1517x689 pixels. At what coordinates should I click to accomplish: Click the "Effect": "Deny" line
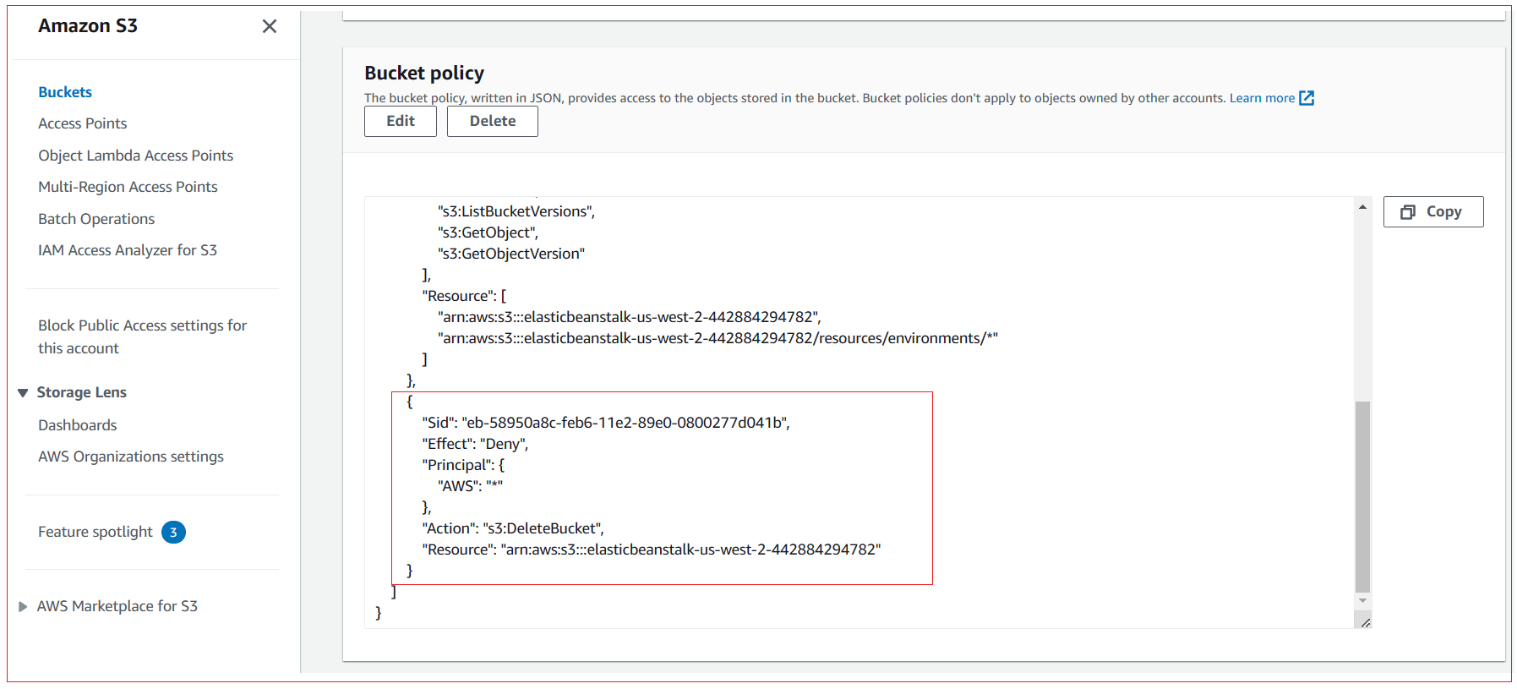click(x=475, y=444)
